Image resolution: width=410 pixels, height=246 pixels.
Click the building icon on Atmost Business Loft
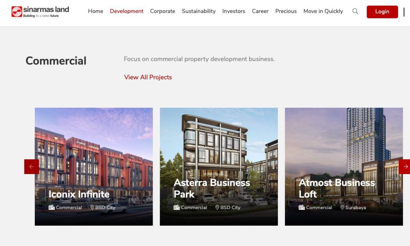pyautogui.click(x=302, y=207)
